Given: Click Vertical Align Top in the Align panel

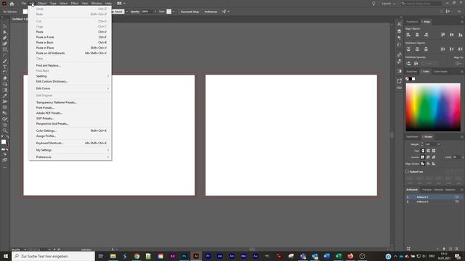Looking at the screenshot, I should point(442,35).
